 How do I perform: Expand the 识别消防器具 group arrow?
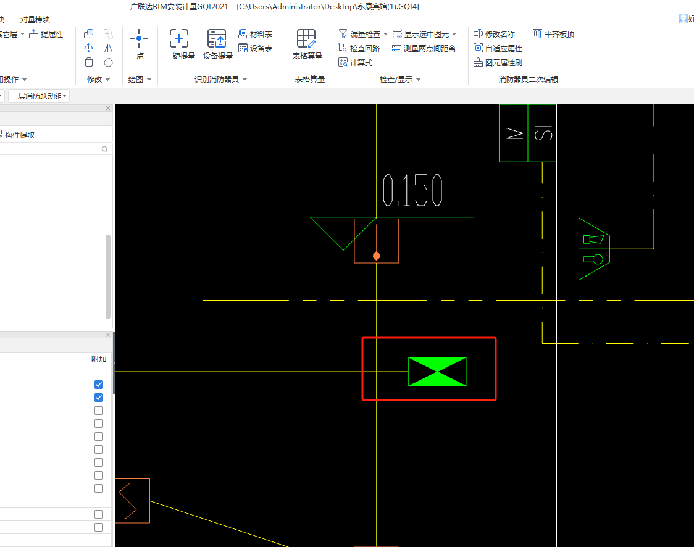pos(245,80)
